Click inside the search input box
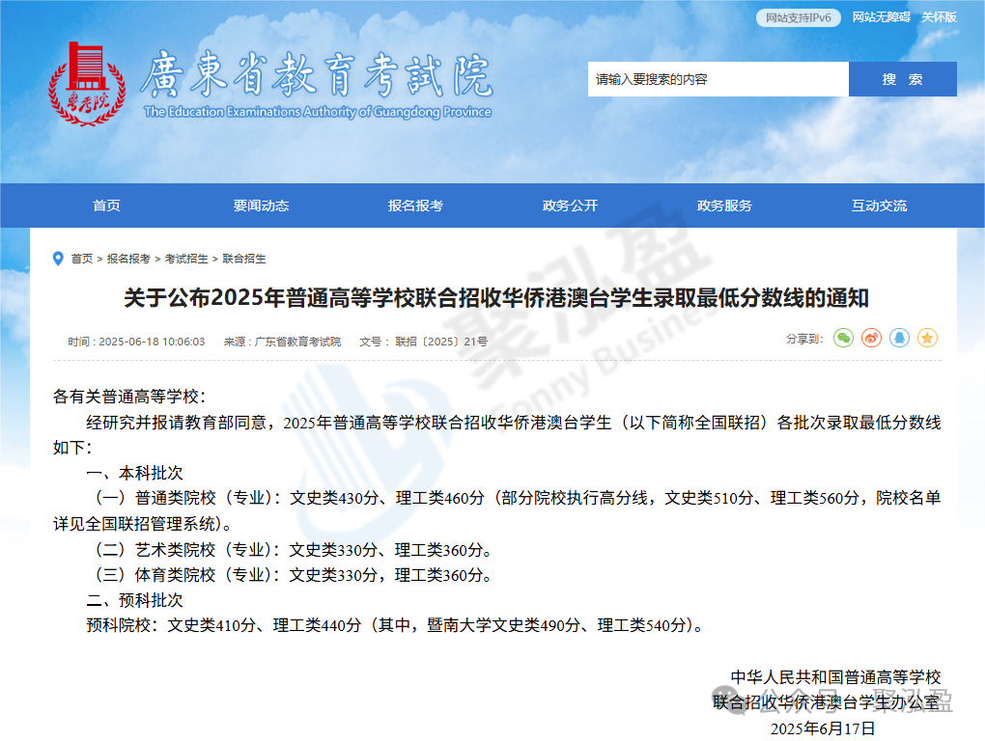The height and width of the screenshot is (741, 985). pos(715,79)
